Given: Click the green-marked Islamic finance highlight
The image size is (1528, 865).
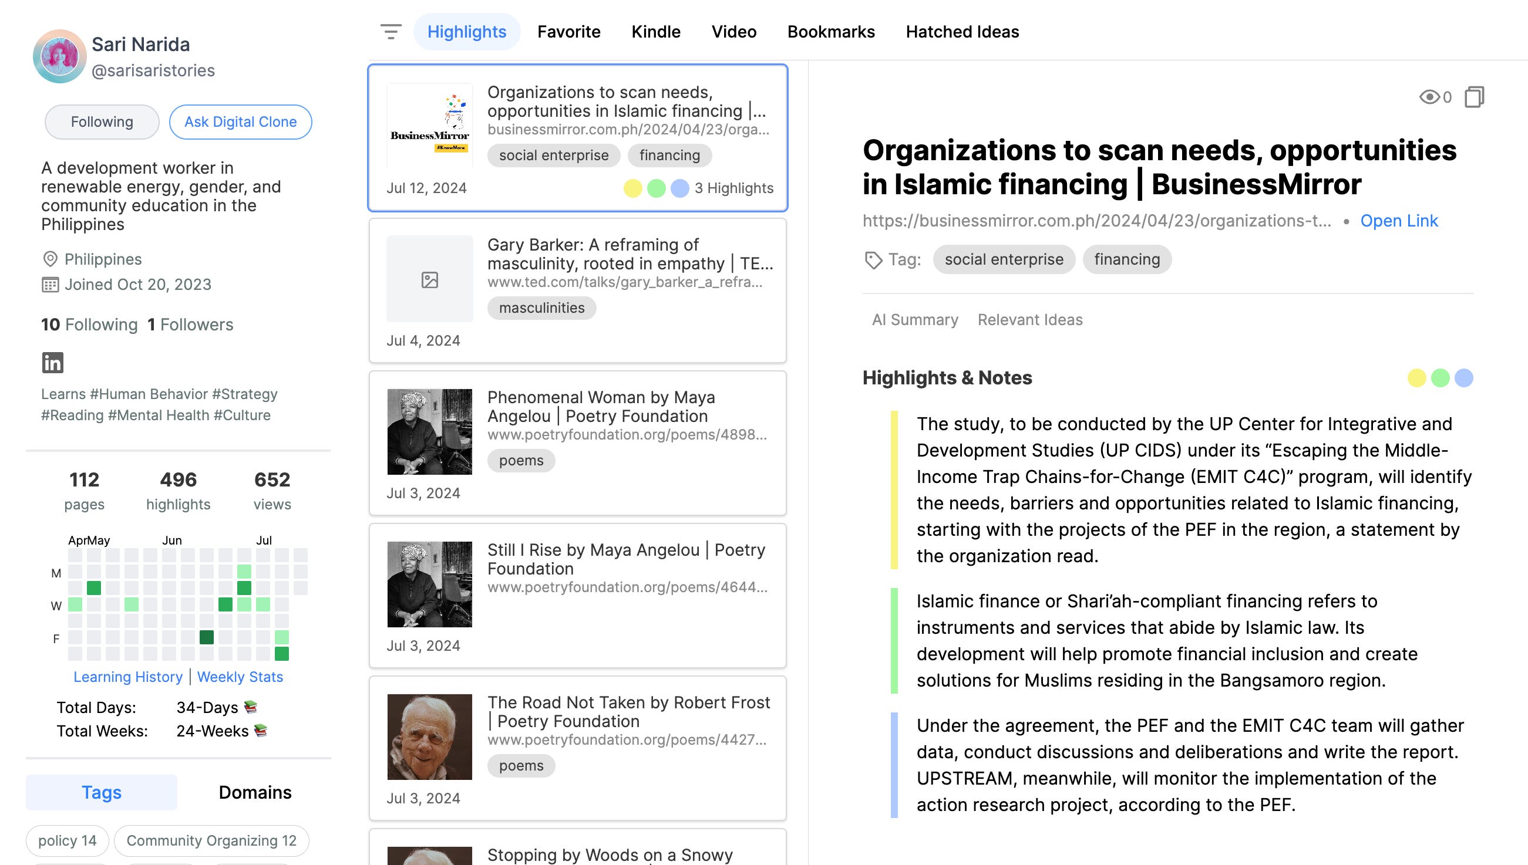Looking at the screenshot, I should 1167,641.
